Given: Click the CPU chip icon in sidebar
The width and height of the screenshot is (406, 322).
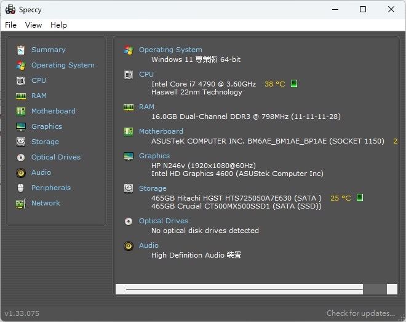Looking at the screenshot, I should 21,80.
